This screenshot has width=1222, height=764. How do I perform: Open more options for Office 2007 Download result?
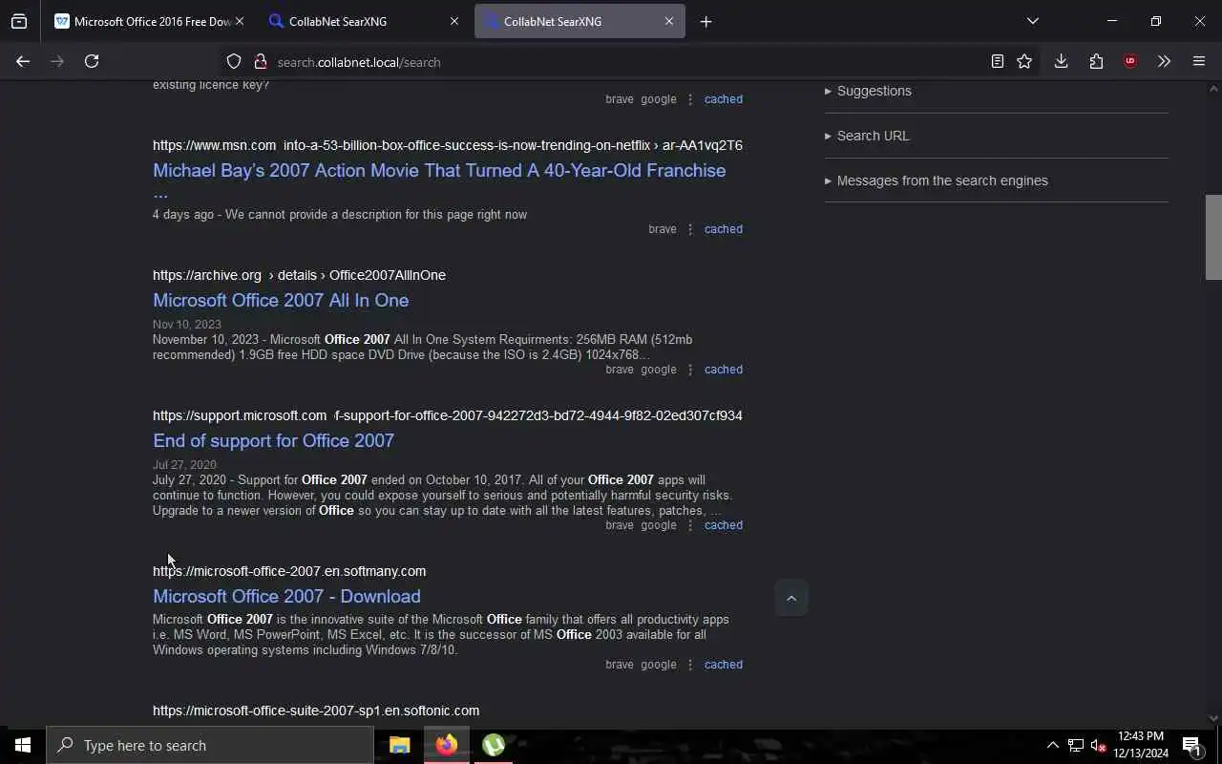(690, 665)
